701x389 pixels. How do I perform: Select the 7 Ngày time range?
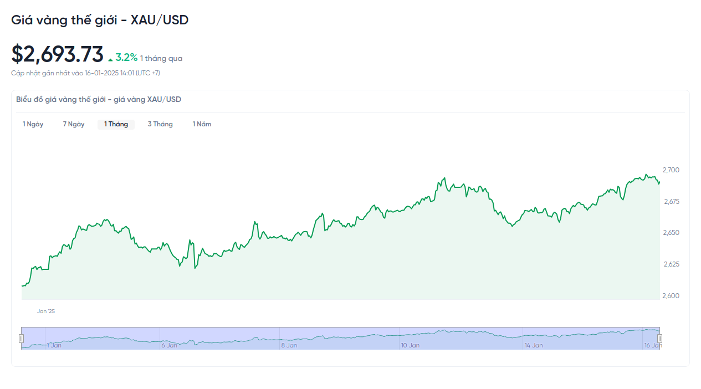click(74, 124)
